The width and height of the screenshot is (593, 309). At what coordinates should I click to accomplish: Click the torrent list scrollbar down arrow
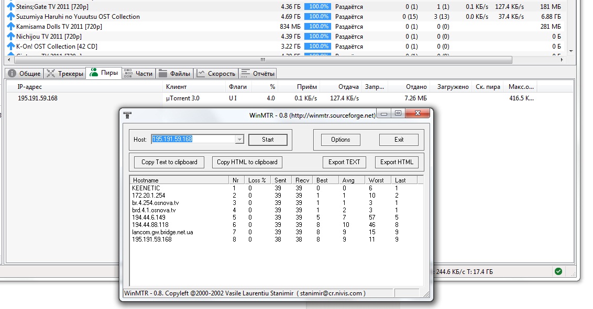(x=570, y=51)
